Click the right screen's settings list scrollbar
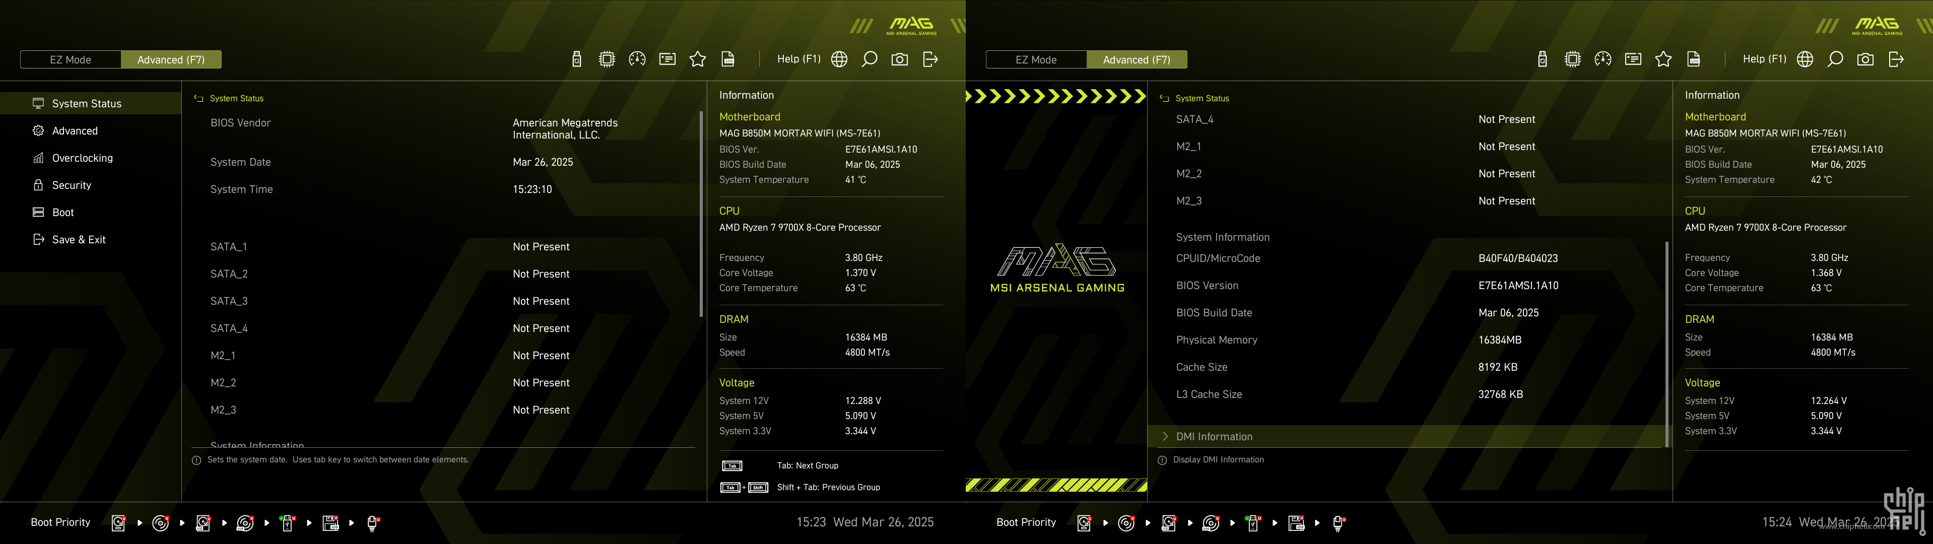The image size is (1933, 544). pos(1667,345)
